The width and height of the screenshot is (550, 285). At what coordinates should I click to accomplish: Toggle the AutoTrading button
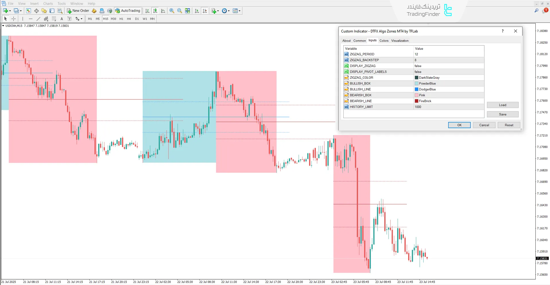(x=128, y=11)
